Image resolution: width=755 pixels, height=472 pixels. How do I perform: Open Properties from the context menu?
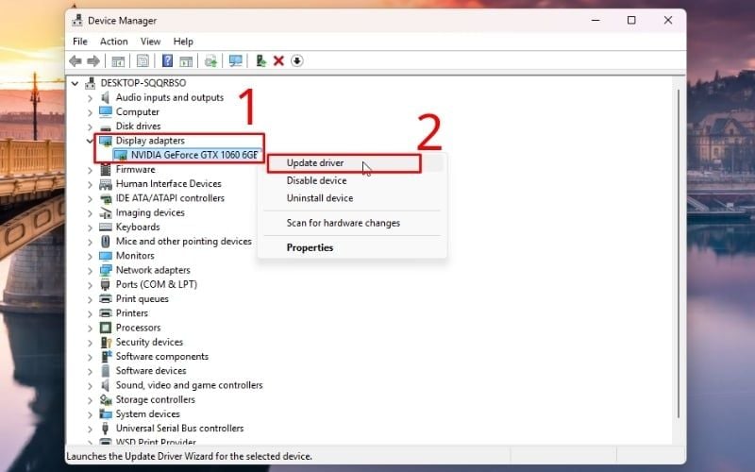[x=352, y=247]
